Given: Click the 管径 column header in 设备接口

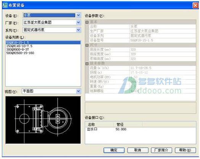Looking at the screenshot, I should (128, 124).
